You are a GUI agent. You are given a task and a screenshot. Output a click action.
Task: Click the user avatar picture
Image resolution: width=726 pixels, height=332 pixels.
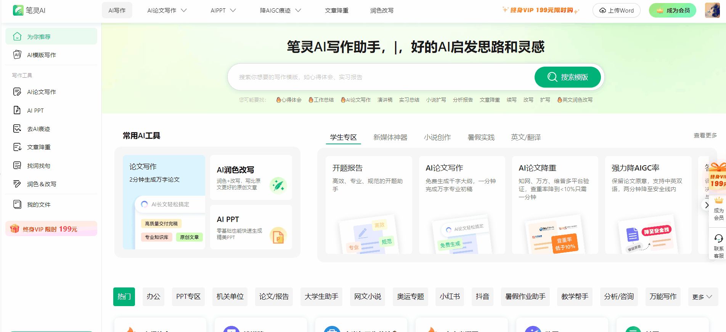click(x=712, y=10)
